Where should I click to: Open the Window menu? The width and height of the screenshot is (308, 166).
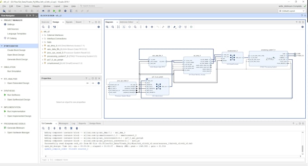[47, 6]
